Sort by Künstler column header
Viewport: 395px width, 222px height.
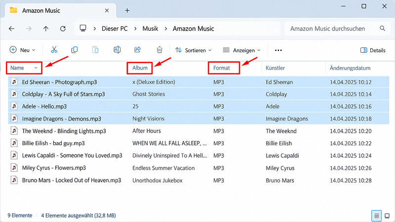tap(275, 68)
